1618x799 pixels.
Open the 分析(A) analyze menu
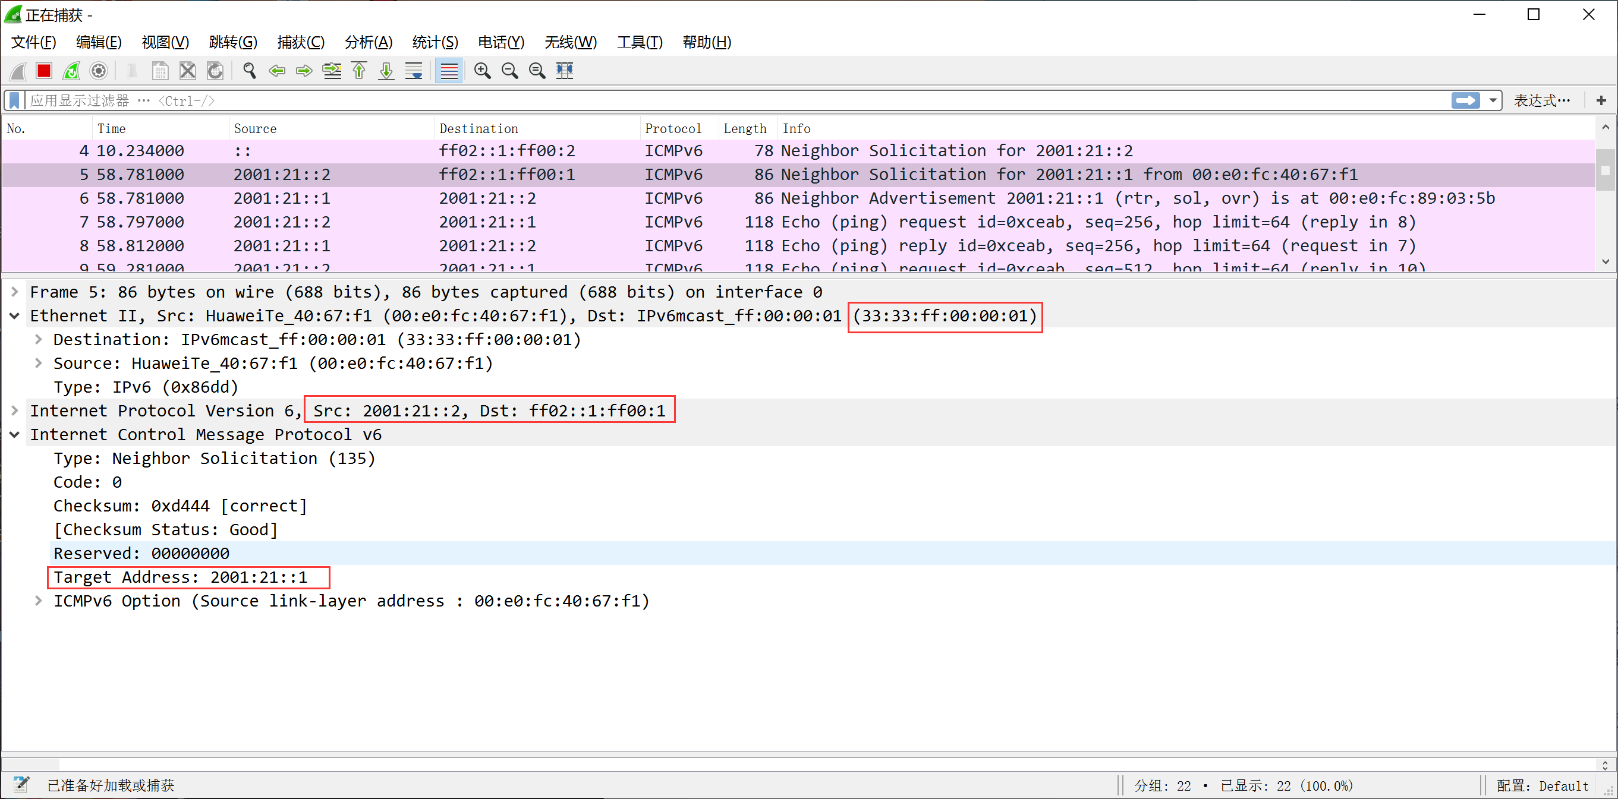(x=368, y=42)
